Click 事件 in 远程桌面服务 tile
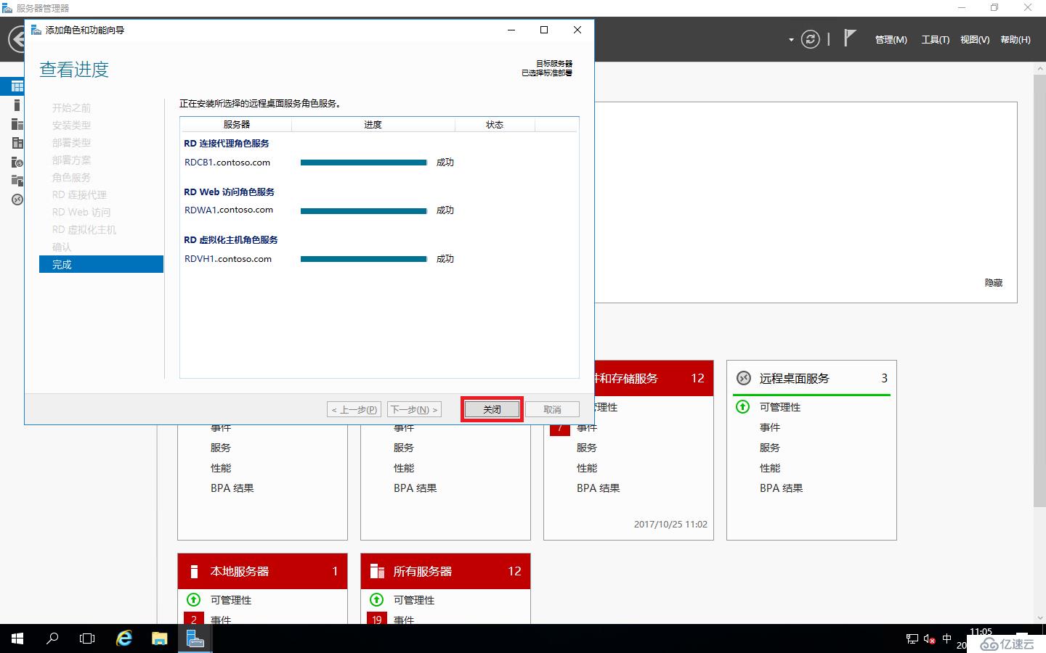 point(769,427)
